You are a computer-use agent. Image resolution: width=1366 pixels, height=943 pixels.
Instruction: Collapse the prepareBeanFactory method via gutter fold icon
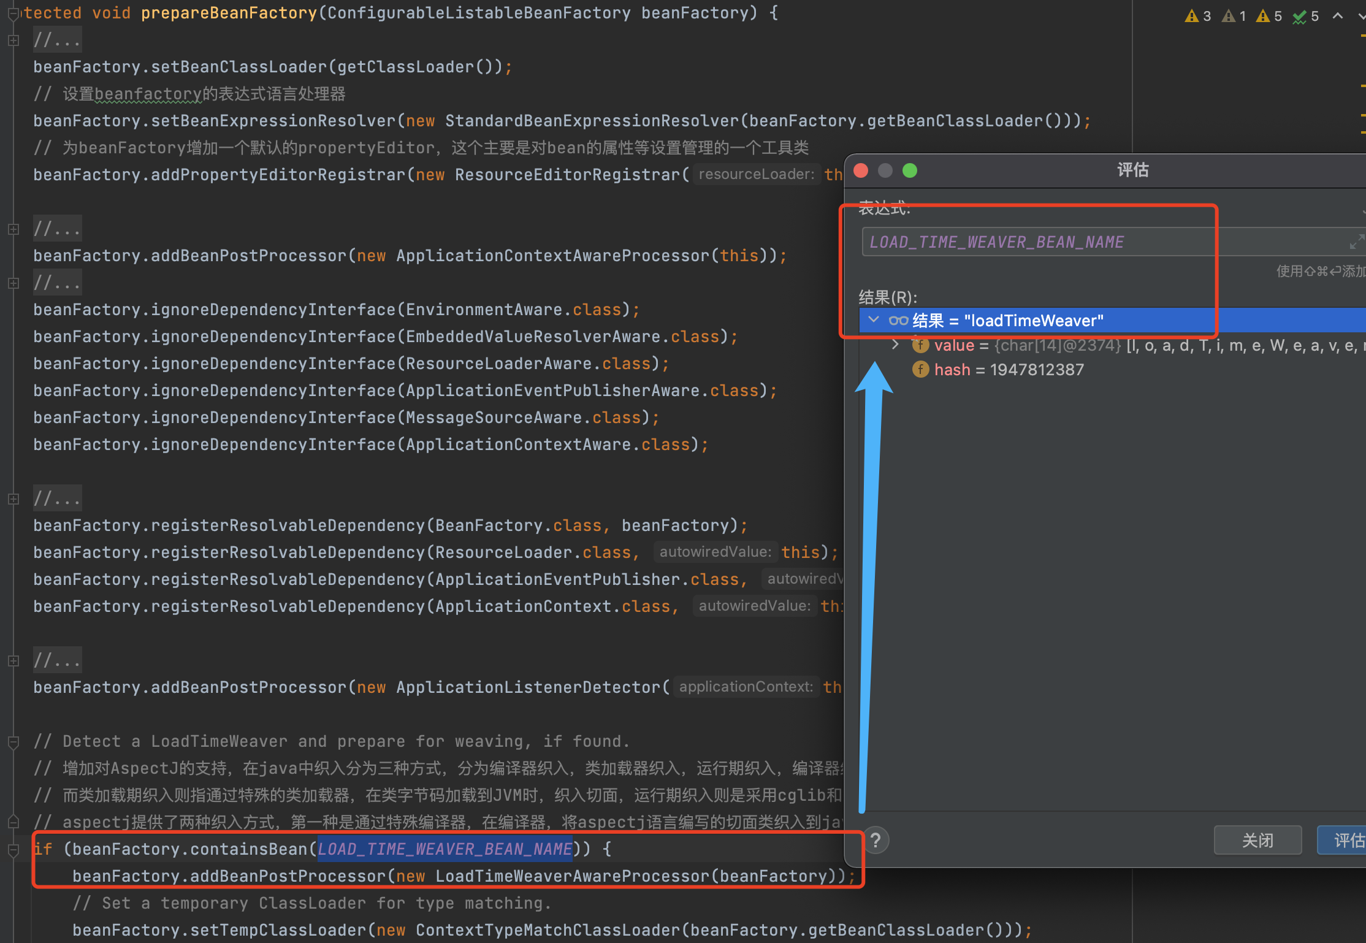click(x=13, y=13)
